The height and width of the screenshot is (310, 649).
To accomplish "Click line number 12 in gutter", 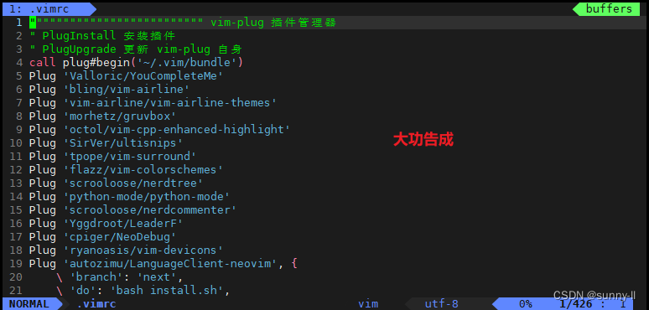I will pos(15,170).
